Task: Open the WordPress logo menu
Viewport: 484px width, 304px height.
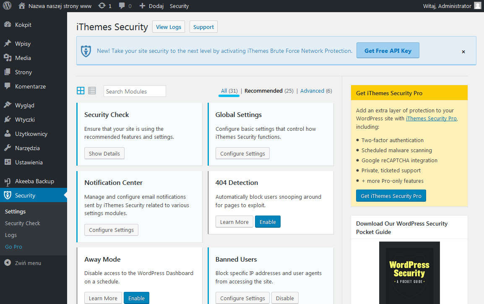Action: click(7, 5)
